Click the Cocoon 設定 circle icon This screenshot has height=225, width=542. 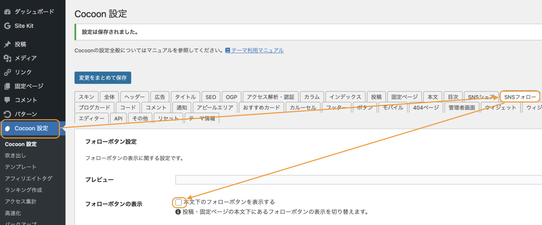(x=8, y=128)
